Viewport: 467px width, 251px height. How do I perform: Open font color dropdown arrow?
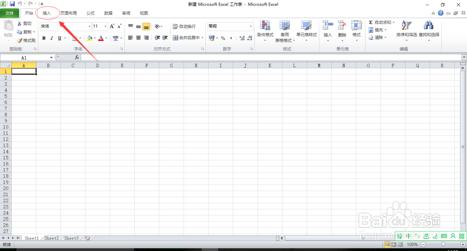click(x=106, y=38)
